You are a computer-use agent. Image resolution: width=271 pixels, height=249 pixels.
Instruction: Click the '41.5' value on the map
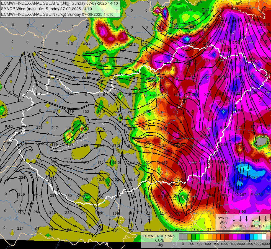(x=101, y=95)
